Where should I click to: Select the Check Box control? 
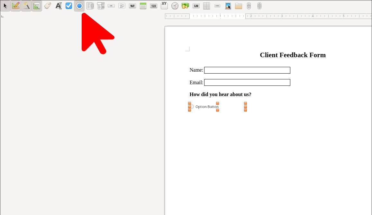point(69,6)
